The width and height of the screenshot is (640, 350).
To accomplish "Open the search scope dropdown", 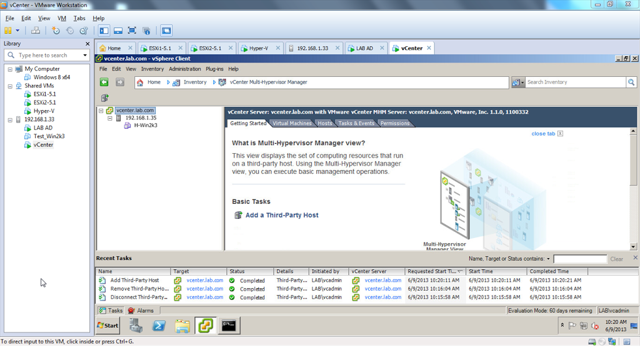I will [518, 82].
